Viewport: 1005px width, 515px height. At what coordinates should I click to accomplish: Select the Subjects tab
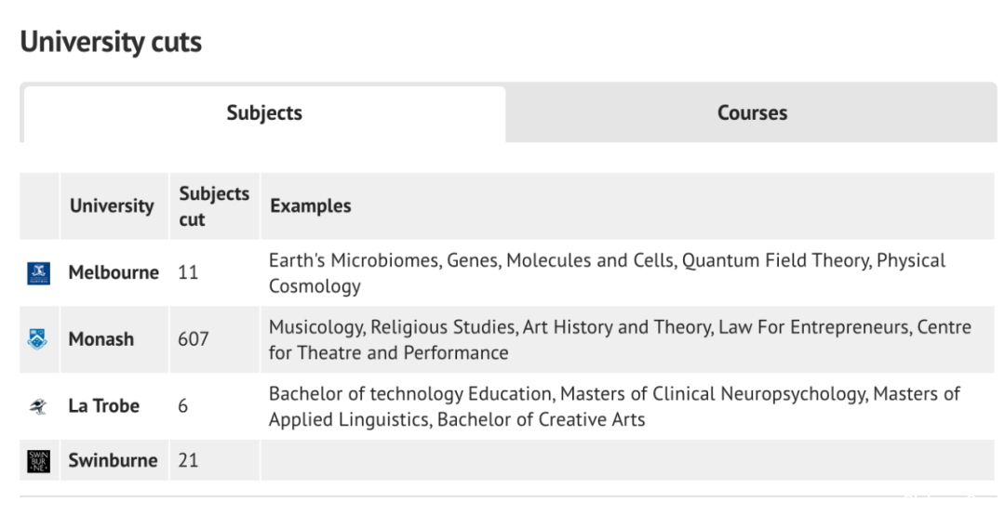[264, 113]
